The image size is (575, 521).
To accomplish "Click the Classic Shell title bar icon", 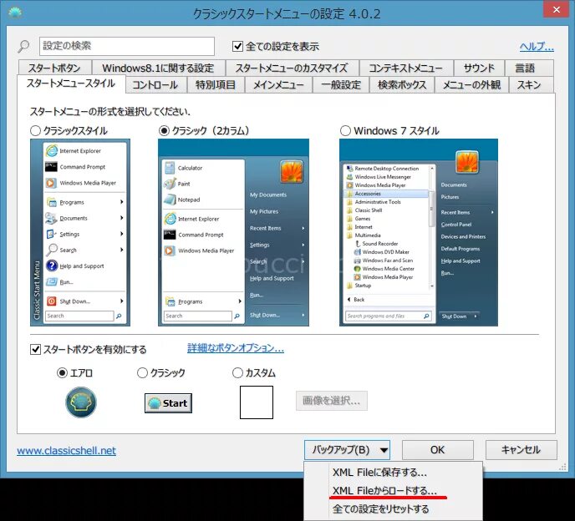I will click(x=15, y=13).
